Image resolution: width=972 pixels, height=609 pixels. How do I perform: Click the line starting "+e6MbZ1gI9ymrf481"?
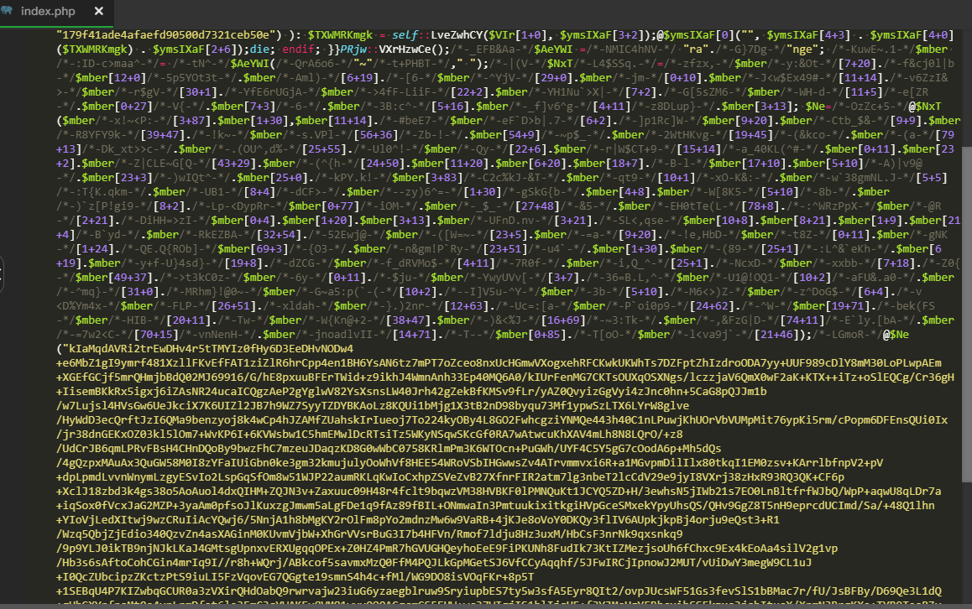[x=499, y=363]
